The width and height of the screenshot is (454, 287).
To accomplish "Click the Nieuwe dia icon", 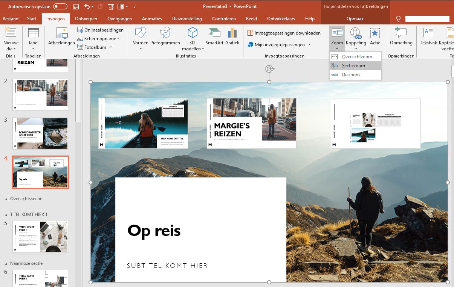I will click(x=11, y=33).
